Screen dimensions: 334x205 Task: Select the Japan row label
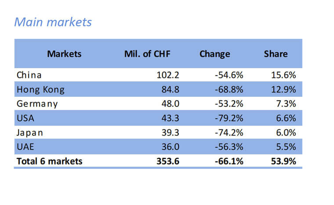[30, 133]
